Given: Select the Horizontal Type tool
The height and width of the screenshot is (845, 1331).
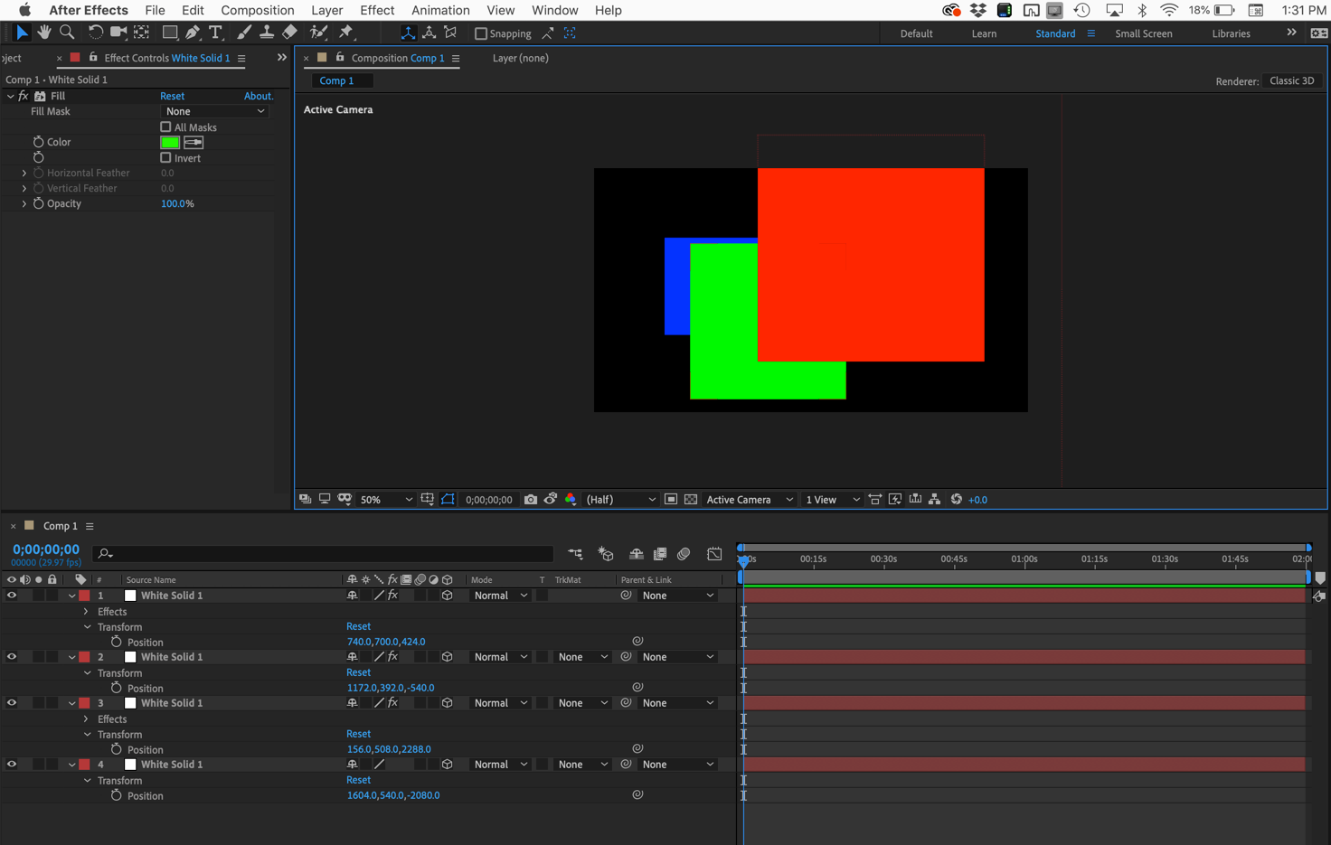Looking at the screenshot, I should coord(215,33).
